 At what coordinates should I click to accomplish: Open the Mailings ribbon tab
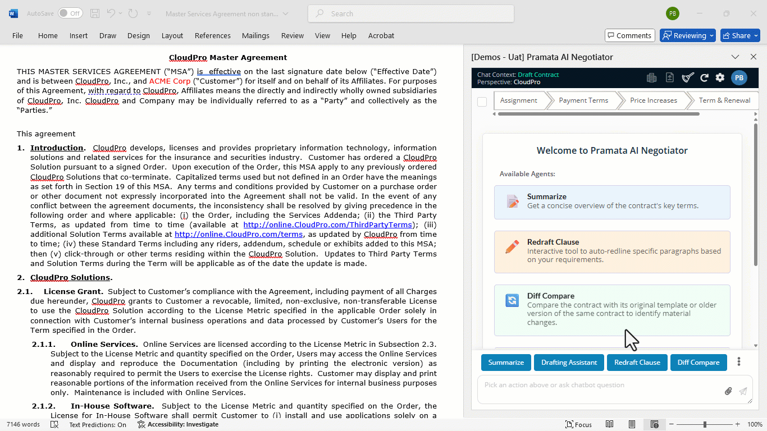tap(255, 35)
